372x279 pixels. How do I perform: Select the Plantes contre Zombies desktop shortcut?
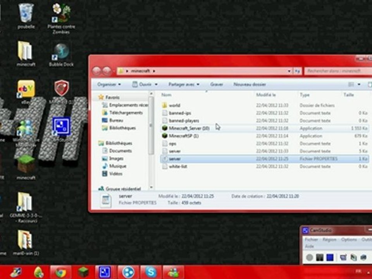pyautogui.click(x=61, y=19)
